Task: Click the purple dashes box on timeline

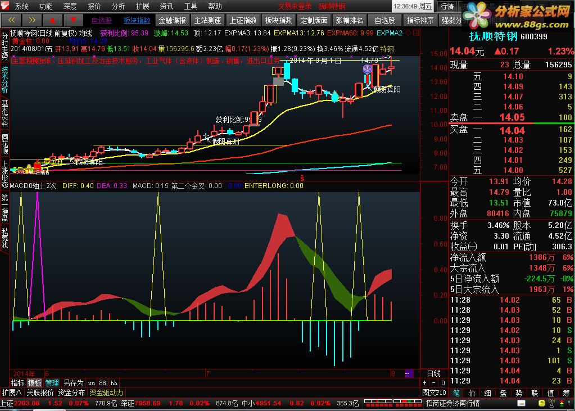Action: coord(409,373)
